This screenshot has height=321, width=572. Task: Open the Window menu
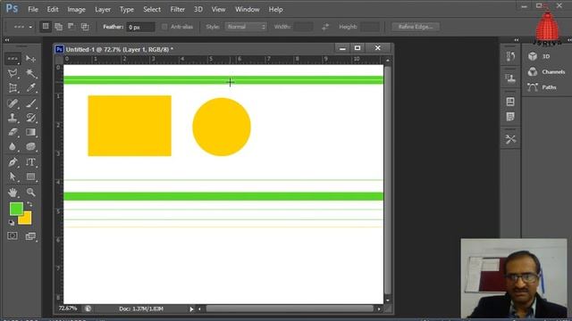pyautogui.click(x=247, y=10)
